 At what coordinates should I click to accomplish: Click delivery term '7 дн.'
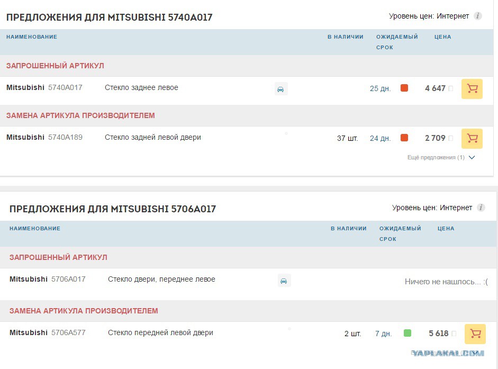click(x=383, y=334)
